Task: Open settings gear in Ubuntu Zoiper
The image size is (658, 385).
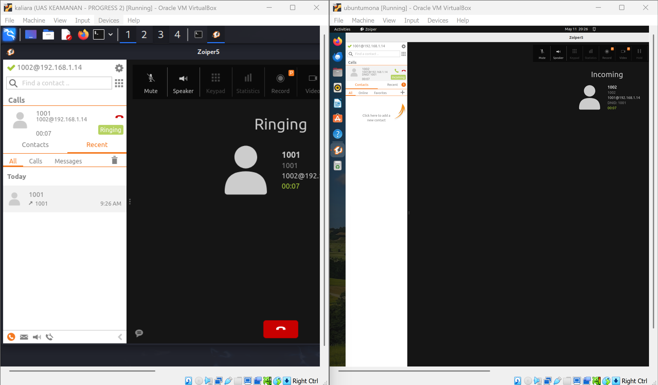Action: (403, 46)
